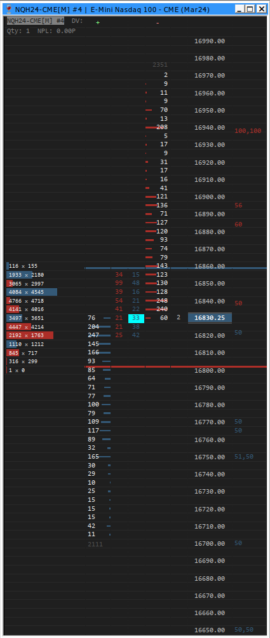Click the green plus sign in header
270x638 pixels.
pos(98,22)
